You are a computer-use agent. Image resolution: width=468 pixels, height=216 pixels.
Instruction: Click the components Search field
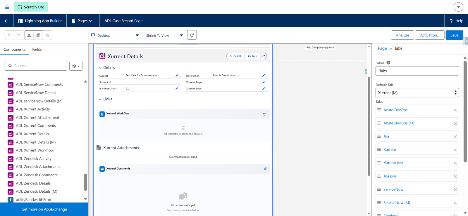[x=36, y=66]
